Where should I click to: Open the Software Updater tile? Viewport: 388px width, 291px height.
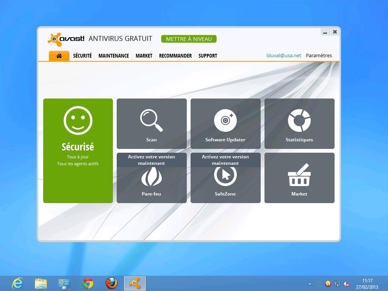[225, 124]
